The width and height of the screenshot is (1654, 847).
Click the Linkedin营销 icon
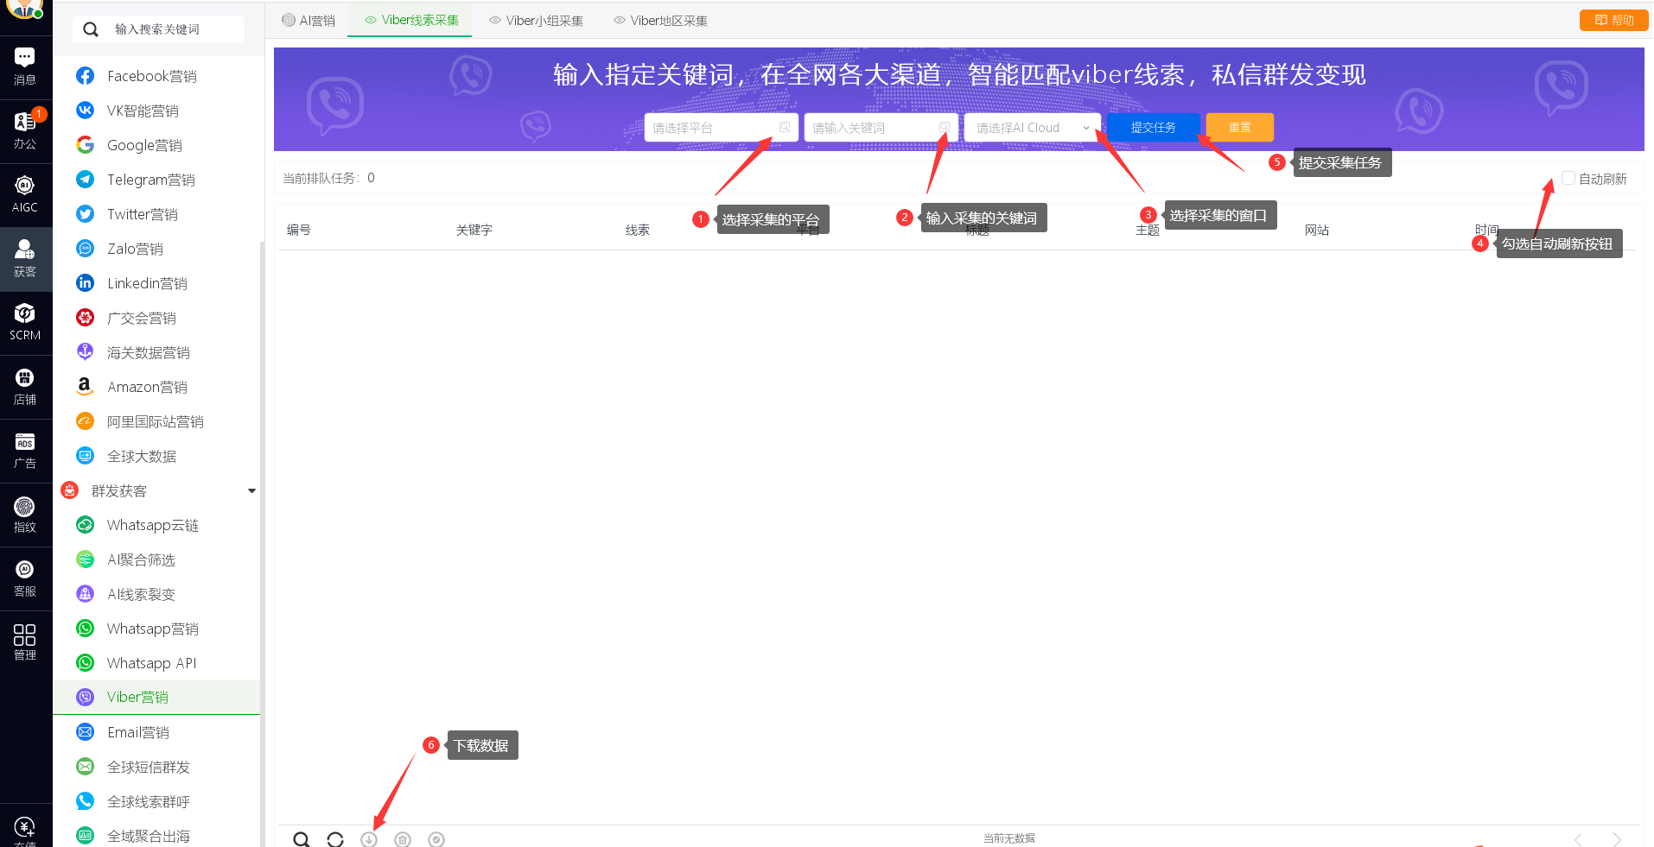click(85, 283)
